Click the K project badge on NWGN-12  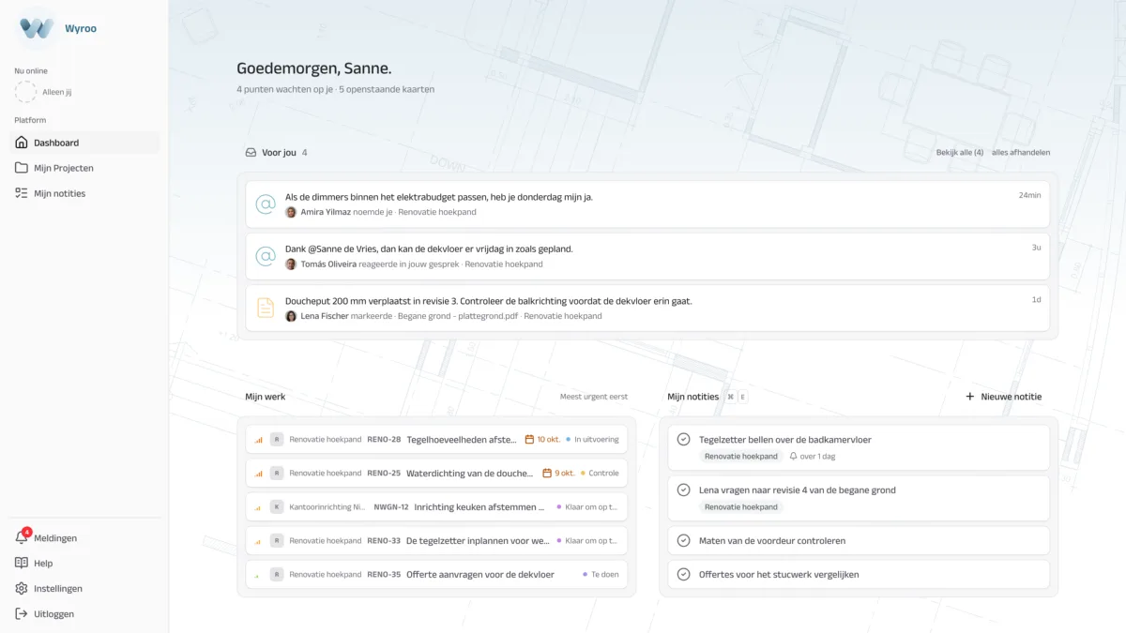pyautogui.click(x=277, y=507)
